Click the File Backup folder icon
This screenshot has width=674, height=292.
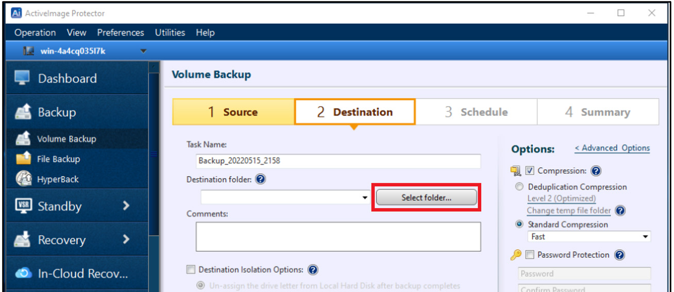[x=24, y=159]
